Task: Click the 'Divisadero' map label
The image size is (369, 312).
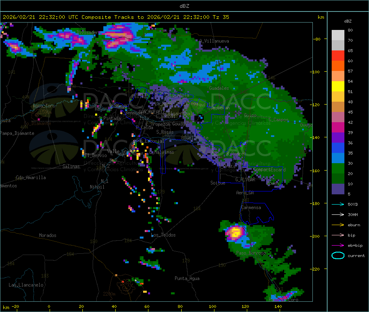Action: pyautogui.click(x=88, y=32)
